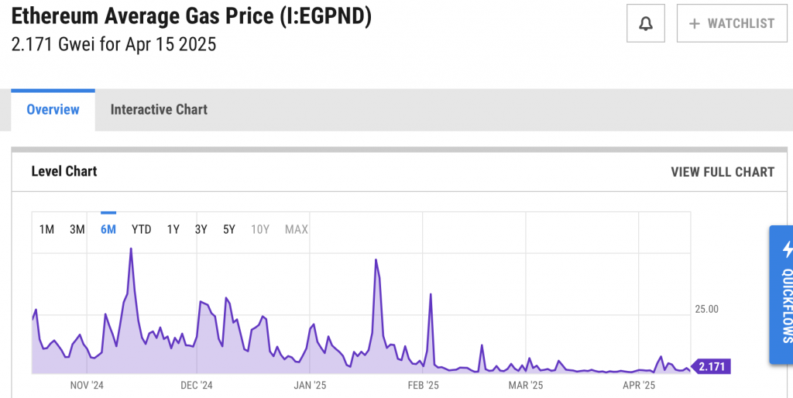The width and height of the screenshot is (793, 398).
Task: Click the Ethereum Average Gas Price title
Action: click(191, 17)
